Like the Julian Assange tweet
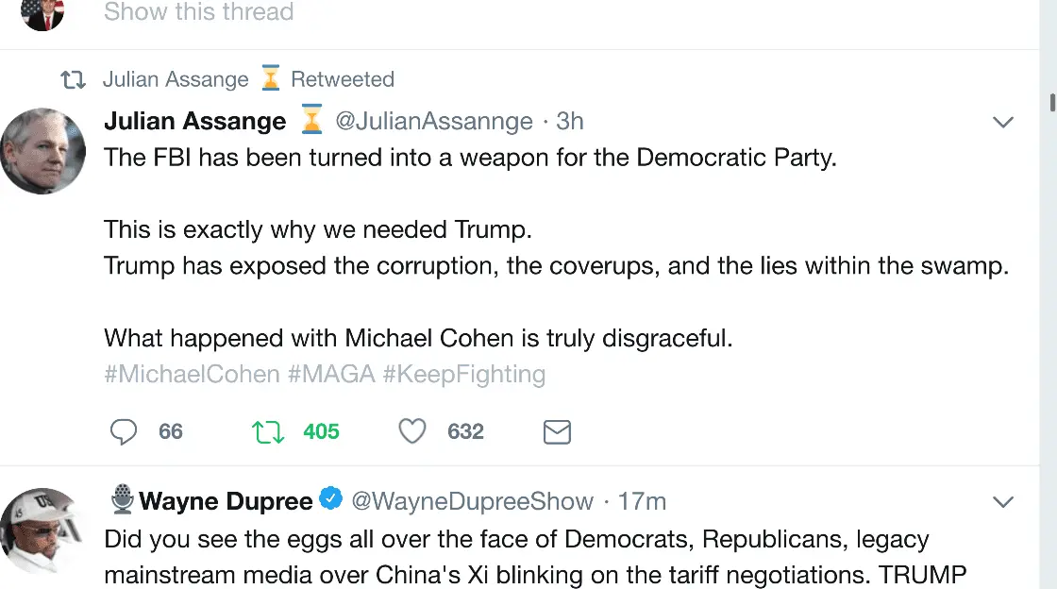1057x589 pixels. click(412, 432)
